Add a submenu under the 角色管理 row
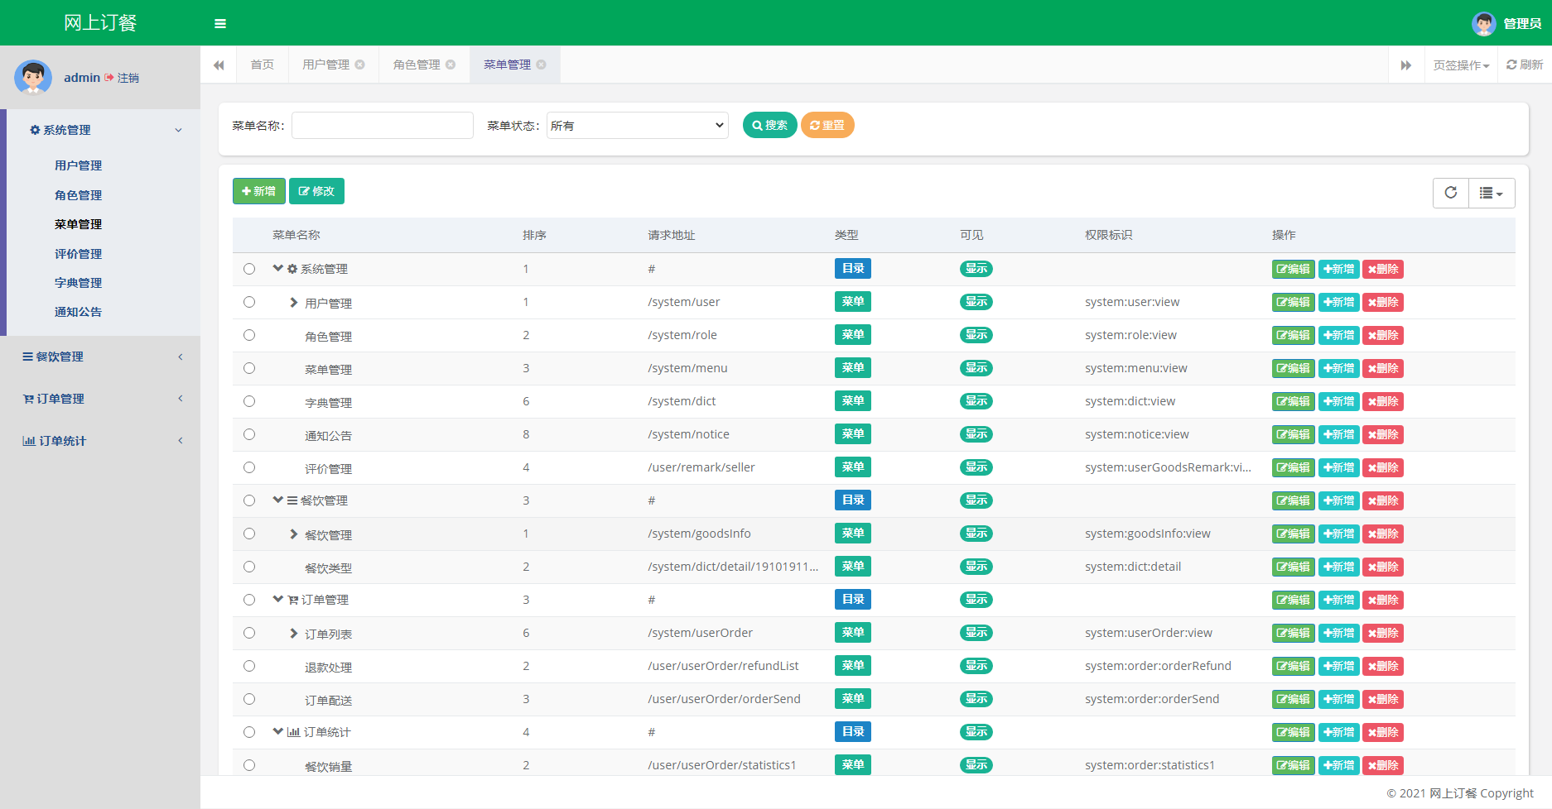Screen dimensions: 1552x809 tap(1338, 335)
